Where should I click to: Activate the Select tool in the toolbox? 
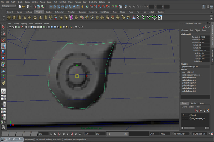point(3,27)
